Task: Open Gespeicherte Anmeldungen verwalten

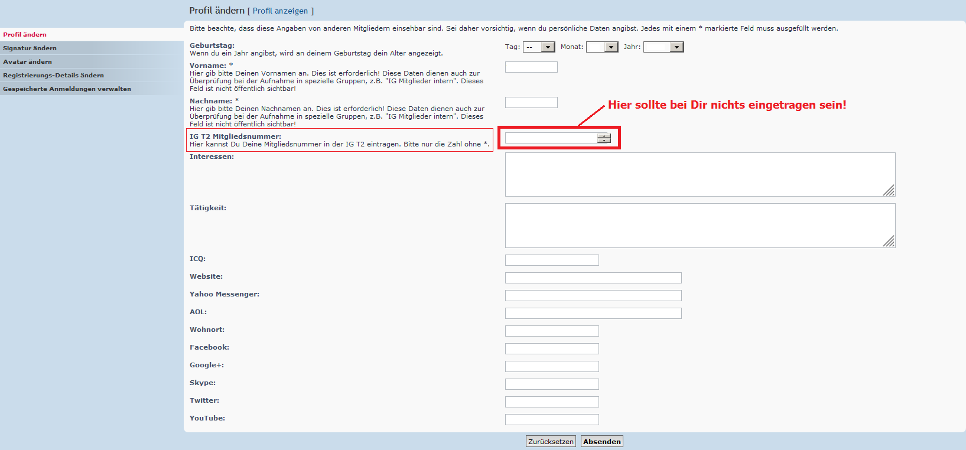Action: (67, 89)
